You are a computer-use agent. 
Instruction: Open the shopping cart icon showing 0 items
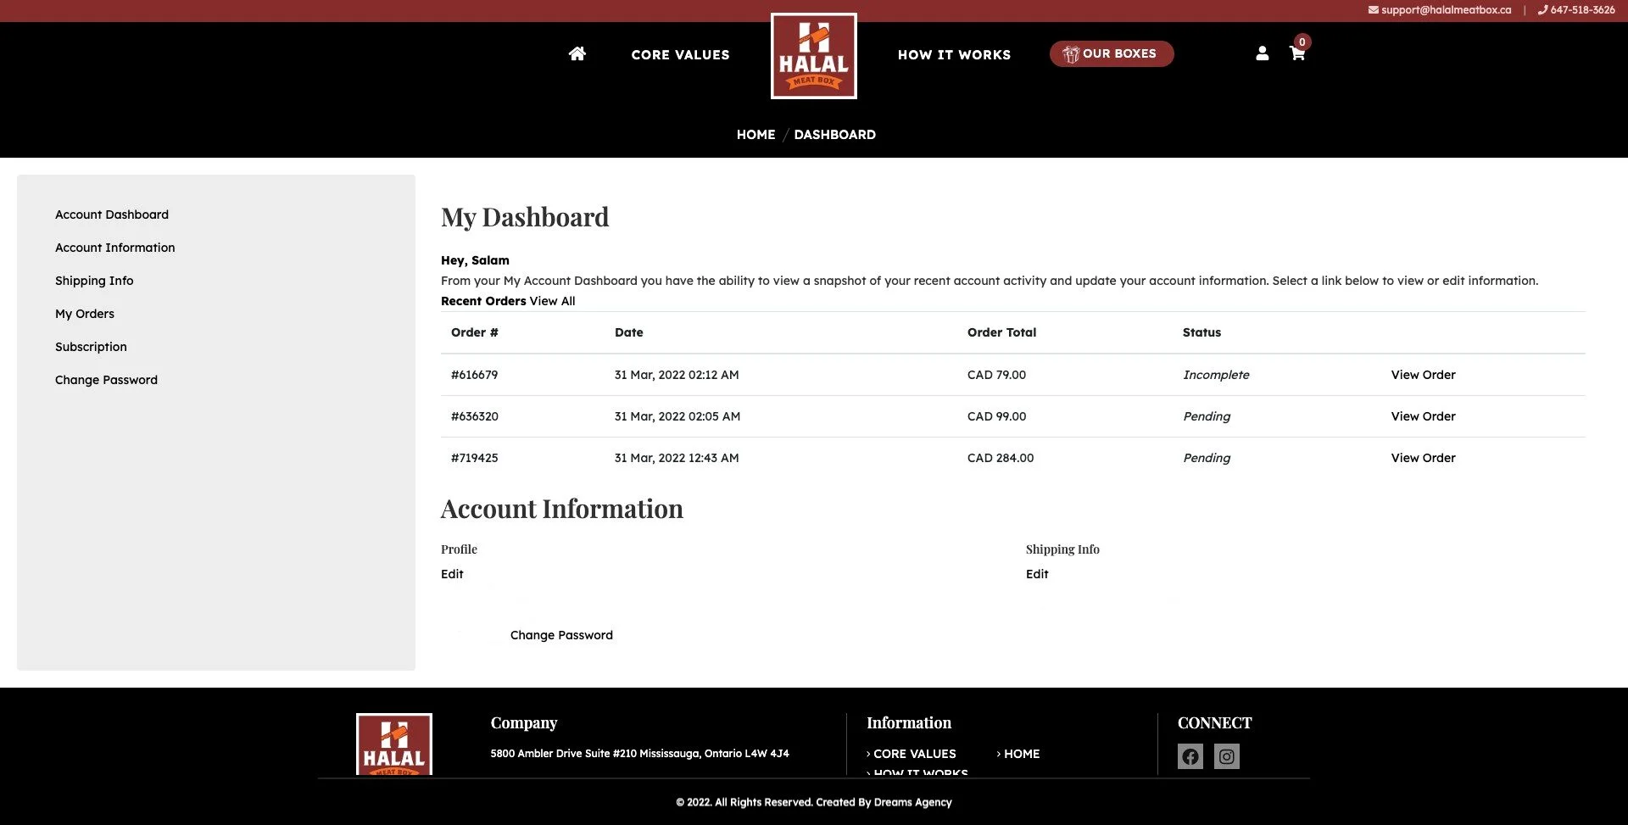pos(1297,53)
